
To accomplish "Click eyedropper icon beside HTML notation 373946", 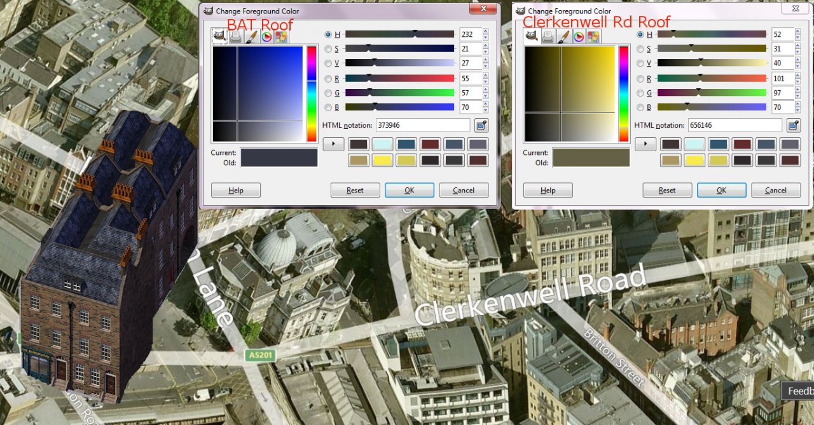I will tap(481, 125).
